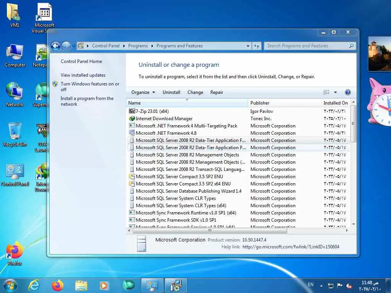Click the Action Center flag icon
The width and height of the screenshot is (391, 293).
click(339, 286)
